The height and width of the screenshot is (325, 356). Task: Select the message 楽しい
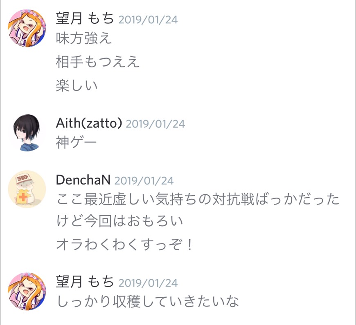(77, 85)
